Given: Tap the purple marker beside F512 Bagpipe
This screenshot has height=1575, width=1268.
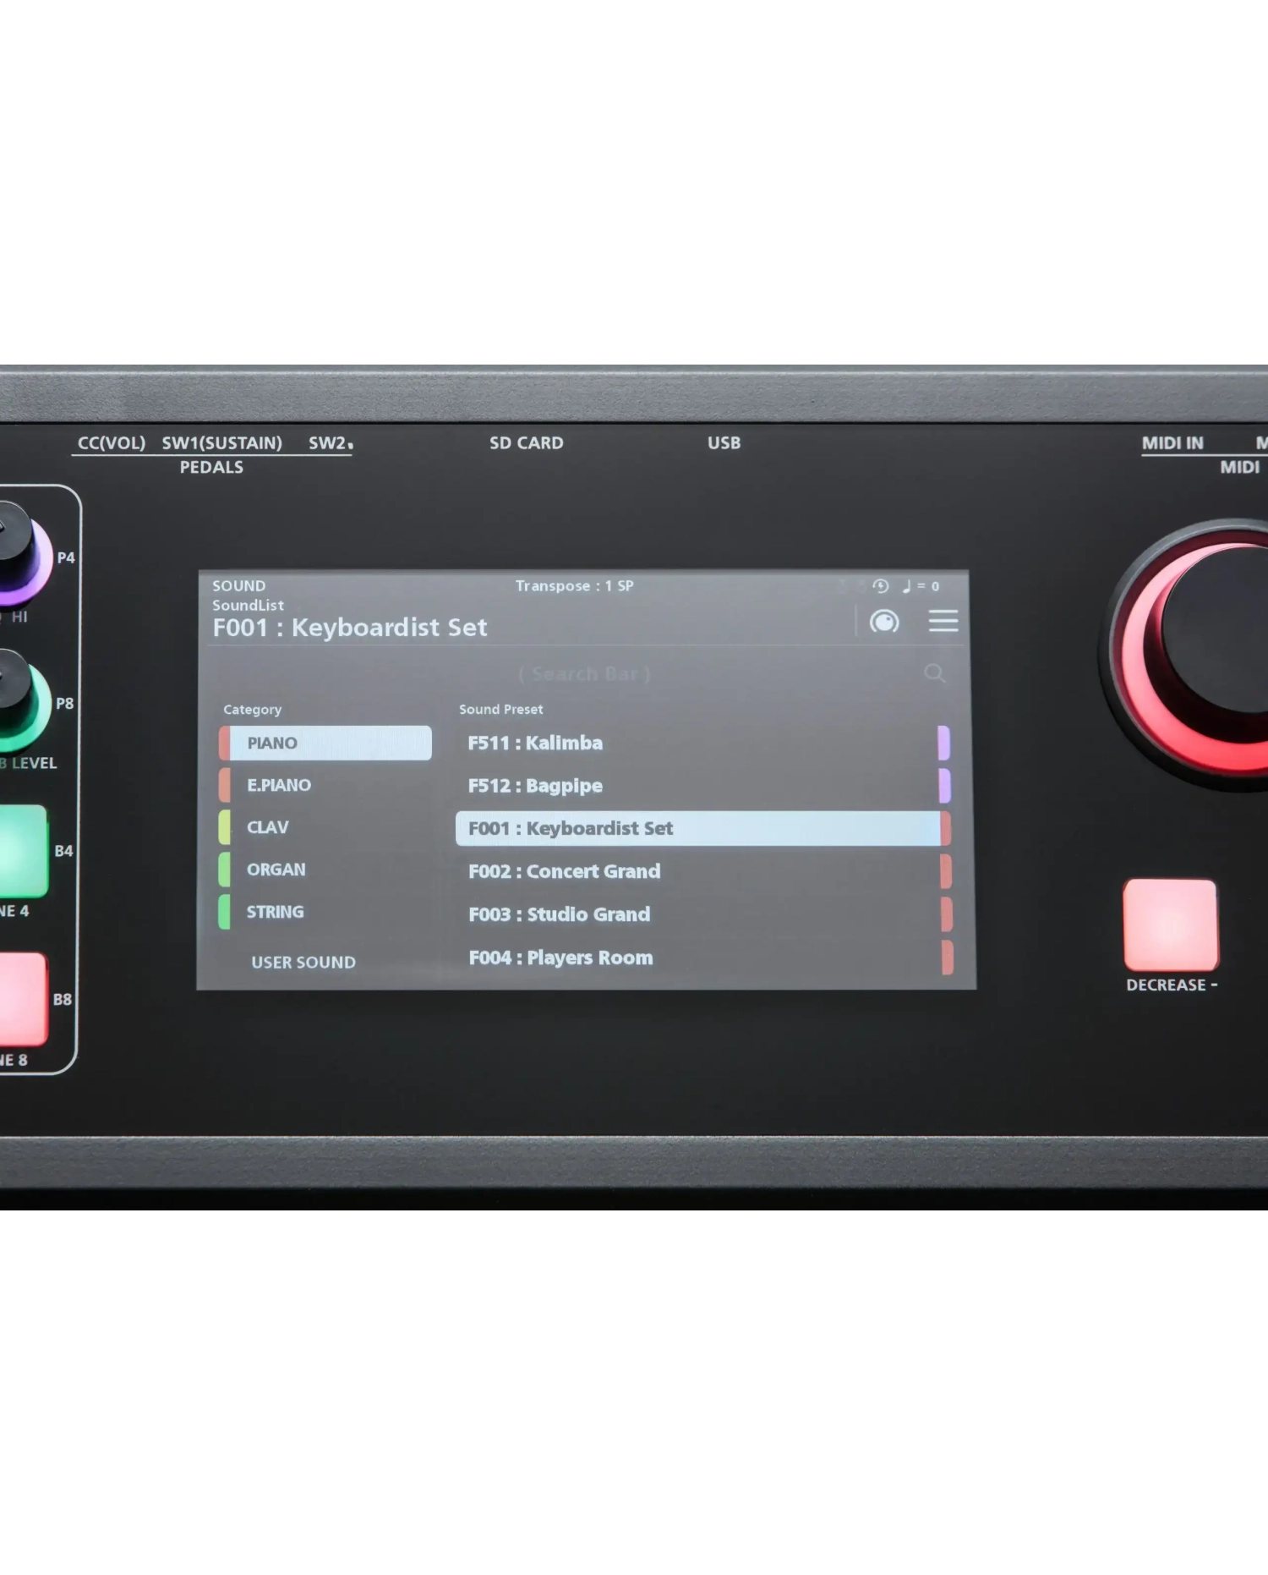Looking at the screenshot, I should coord(944,785).
